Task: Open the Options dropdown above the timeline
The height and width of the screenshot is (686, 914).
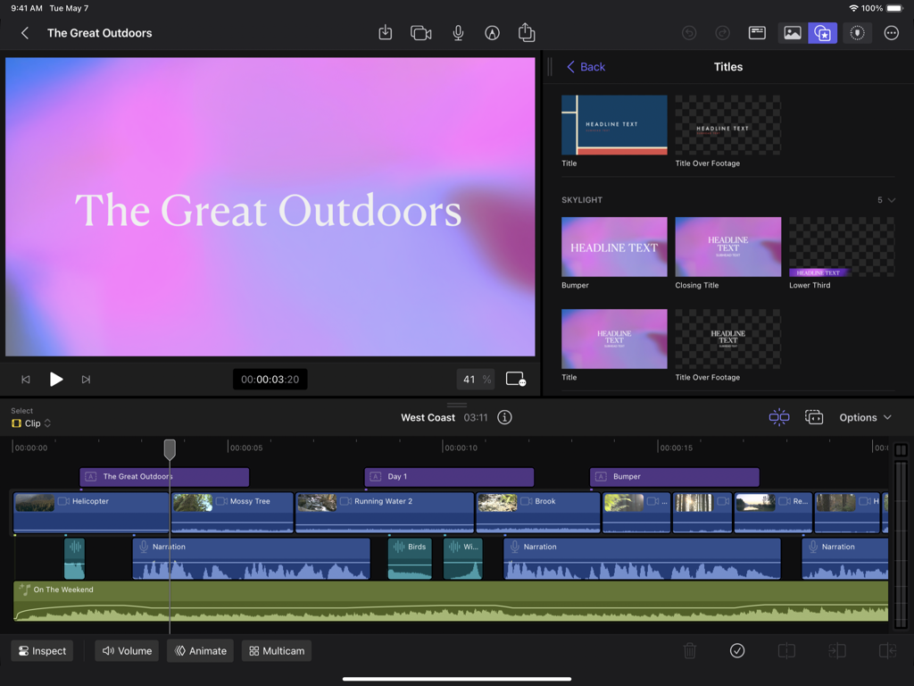Action: pyautogui.click(x=864, y=417)
